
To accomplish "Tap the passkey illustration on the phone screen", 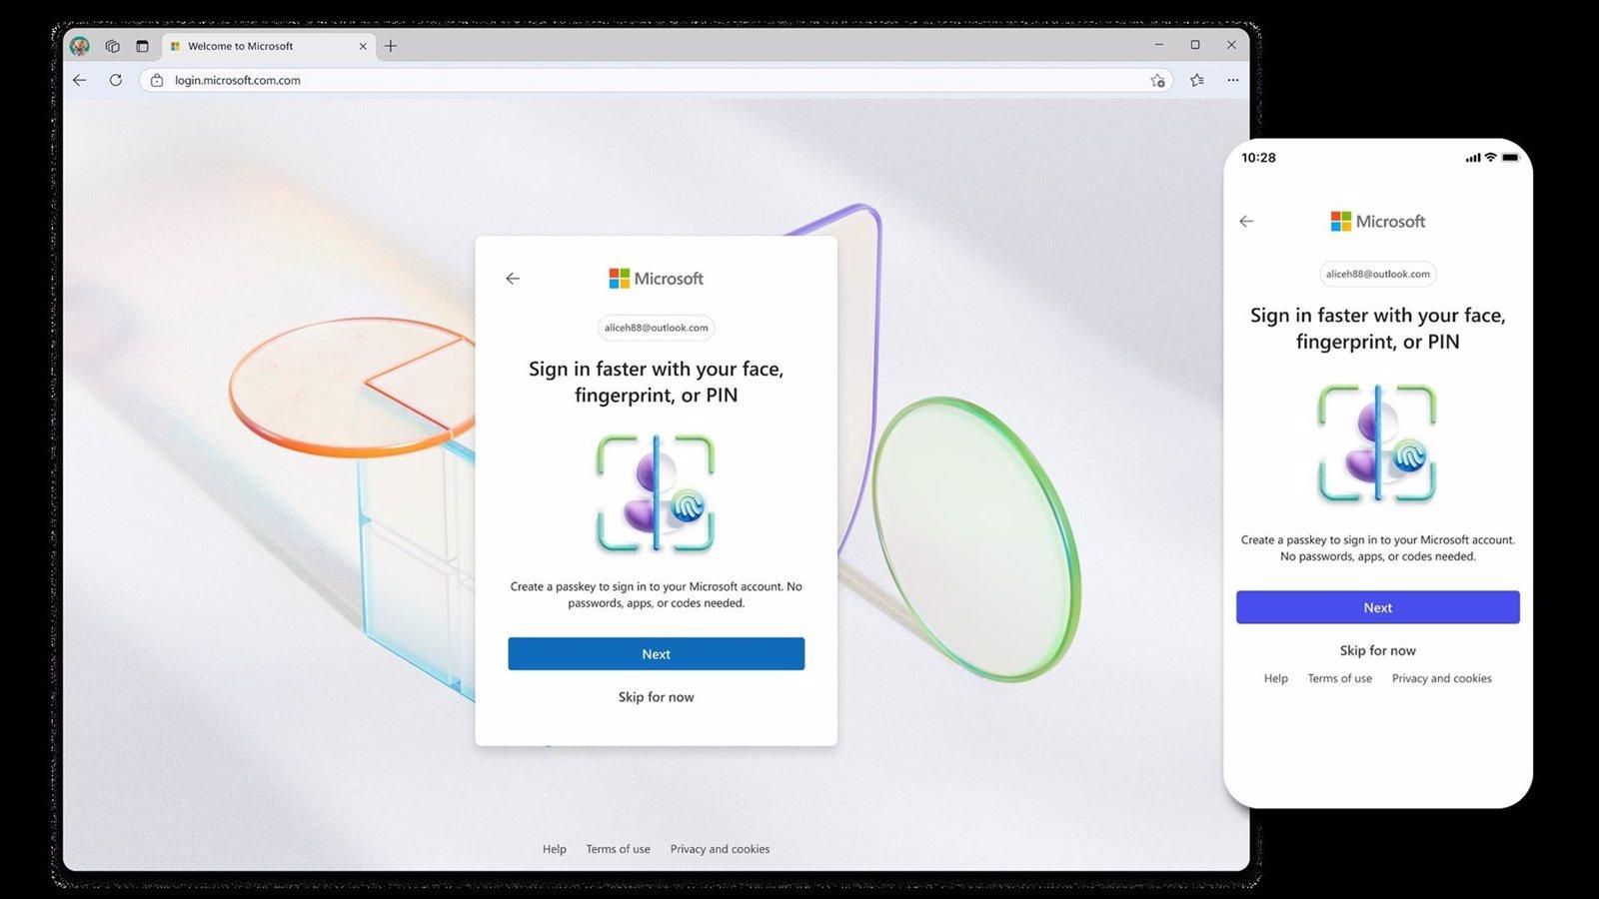I will point(1377,443).
